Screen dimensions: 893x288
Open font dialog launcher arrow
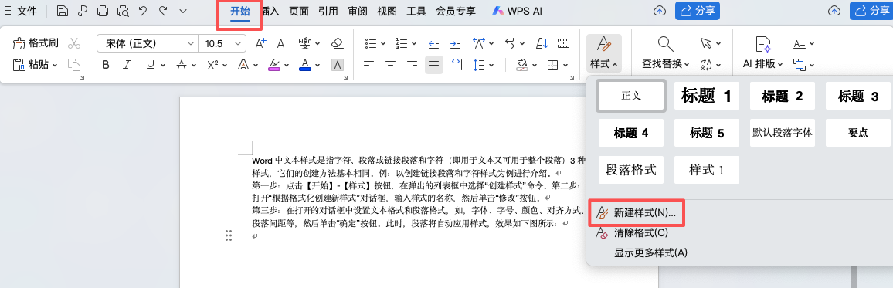346,77
